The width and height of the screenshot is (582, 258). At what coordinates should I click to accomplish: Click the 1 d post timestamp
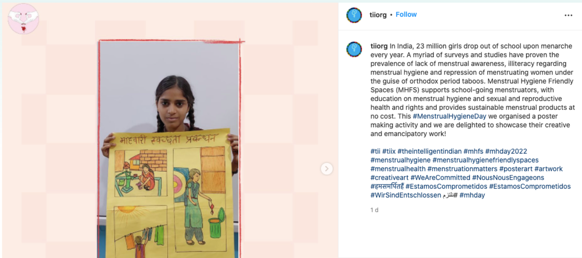(x=374, y=210)
